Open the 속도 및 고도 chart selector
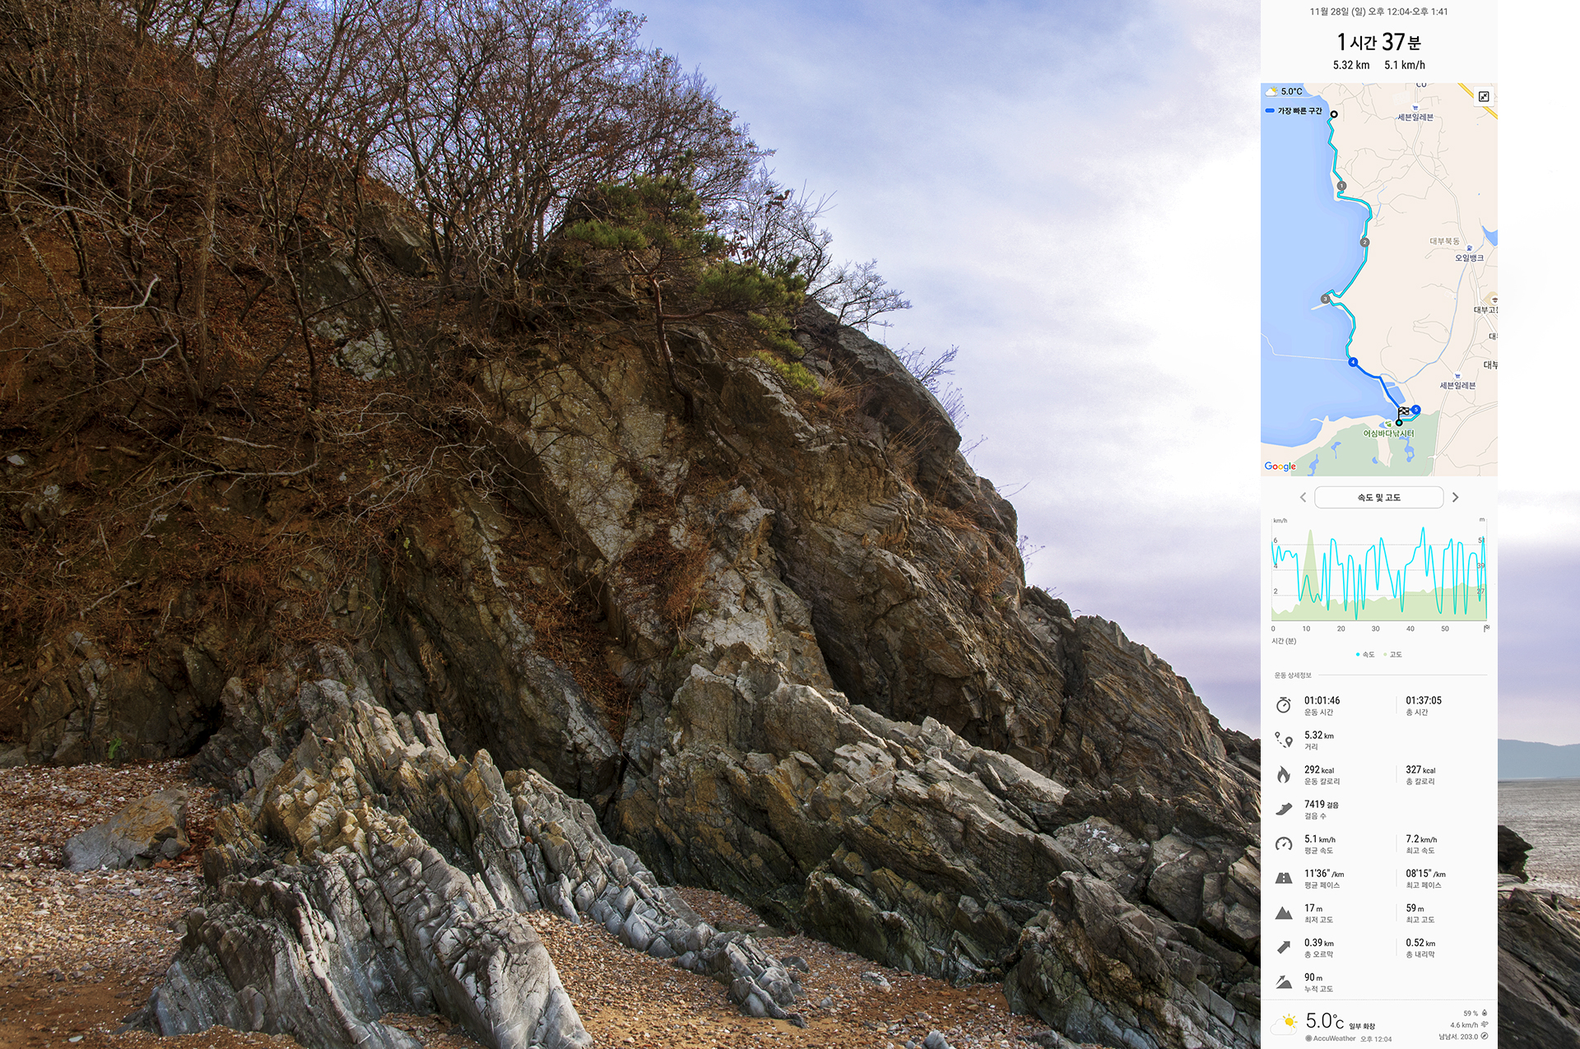Image resolution: width=1580 pixels, height=1049 pixels. point(1378,498)
